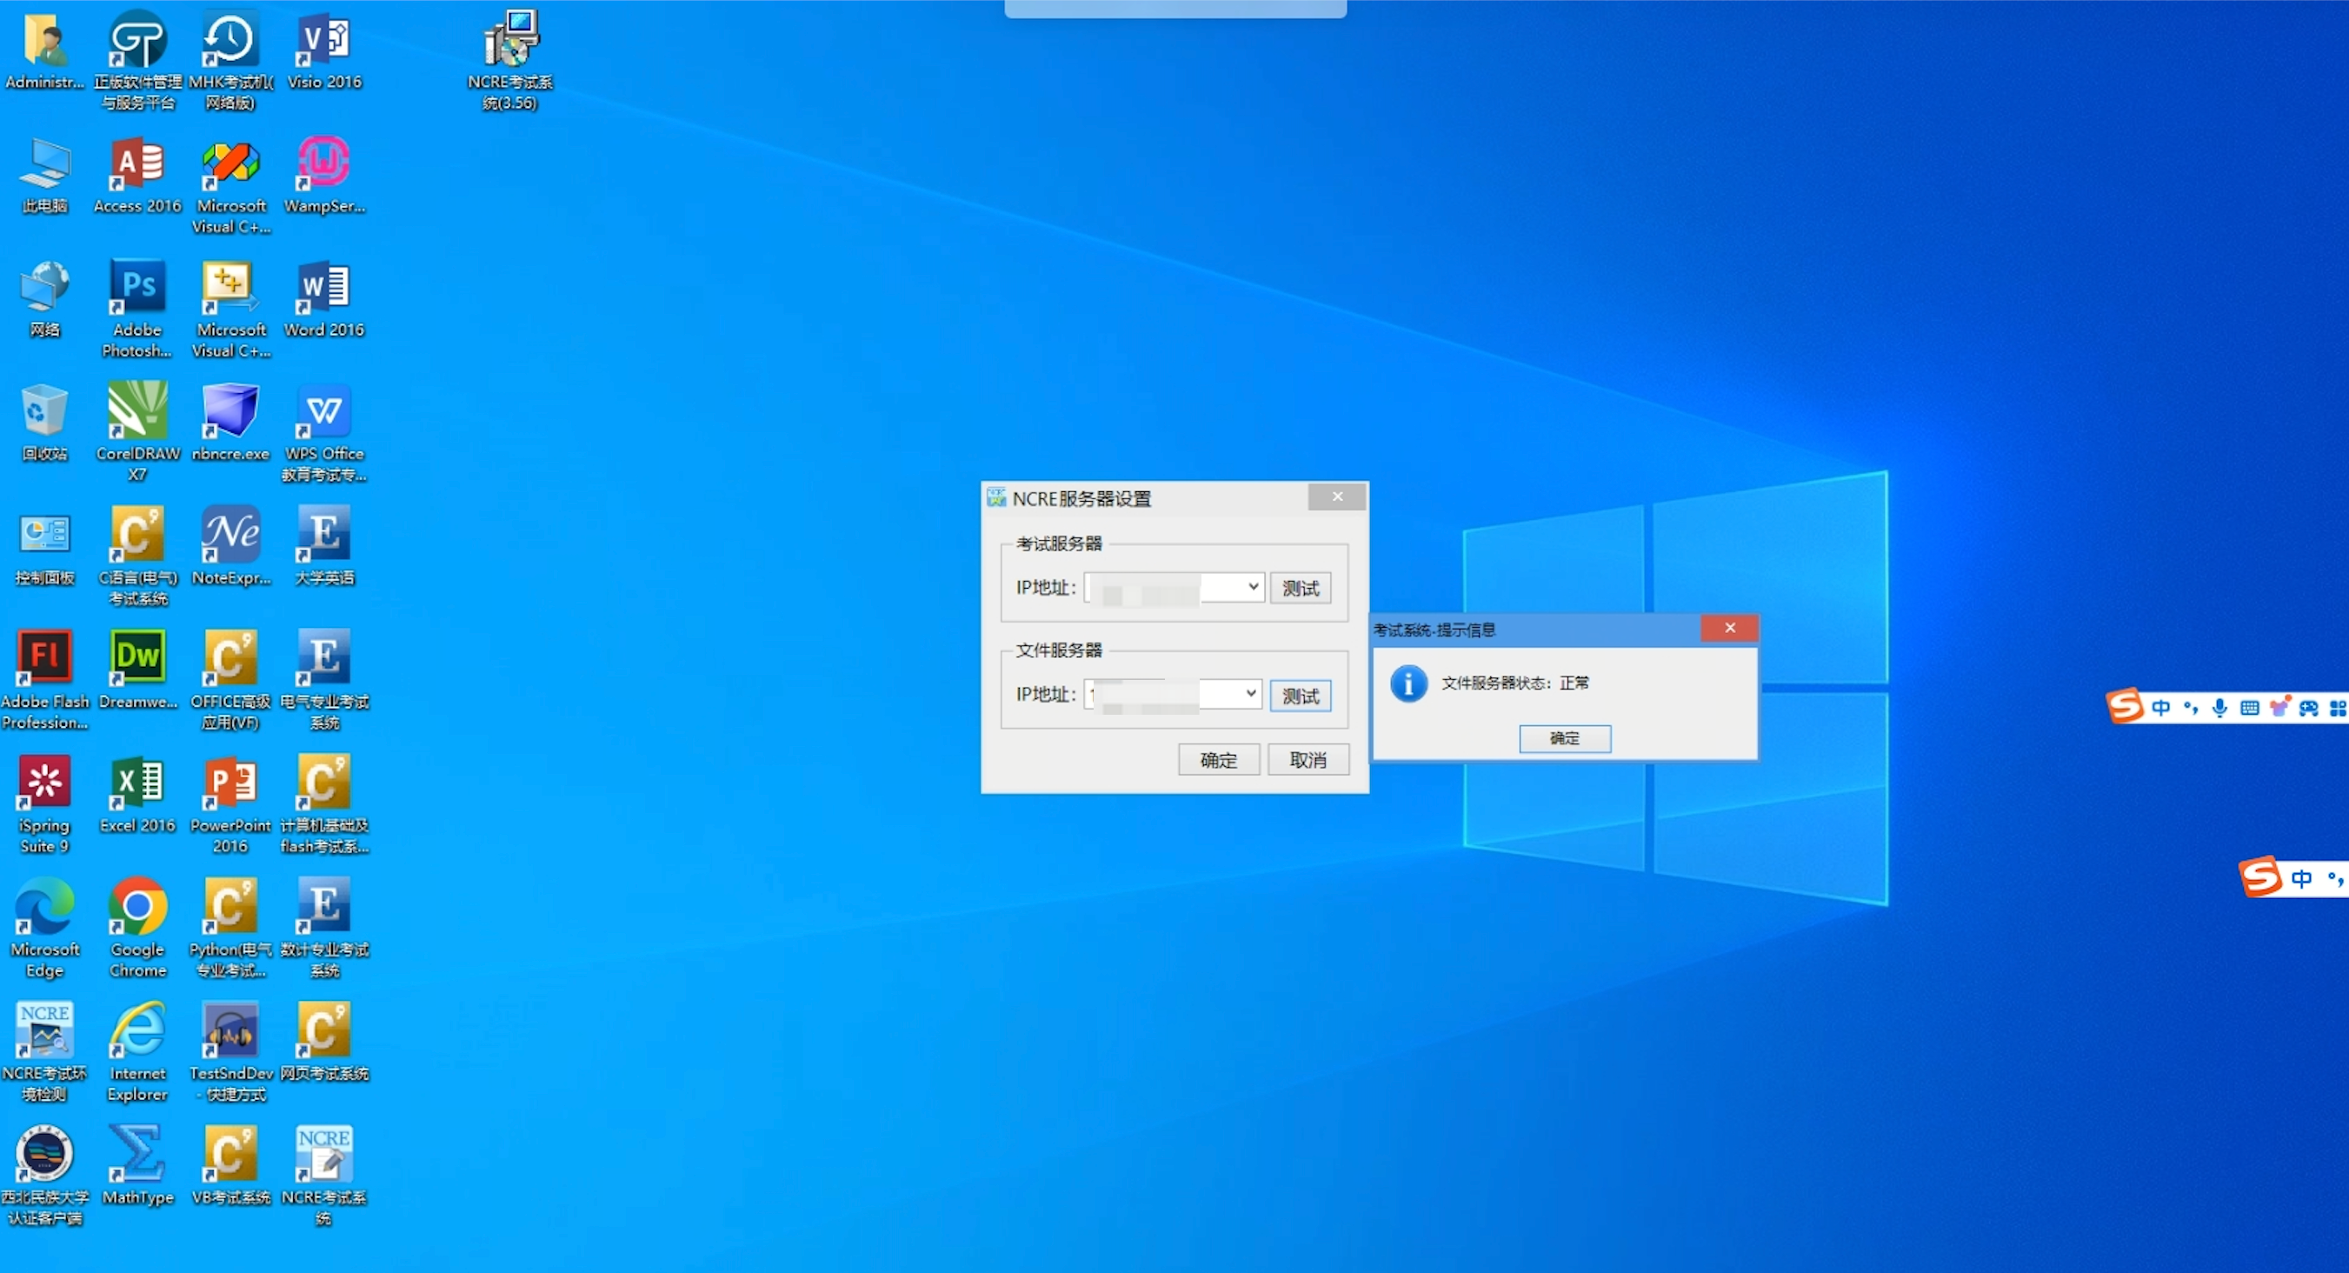Select the Adobe Flash Professional shortcut
Image resolution: width=2349 pixels, height=1273 pixels.
(44, 680)
